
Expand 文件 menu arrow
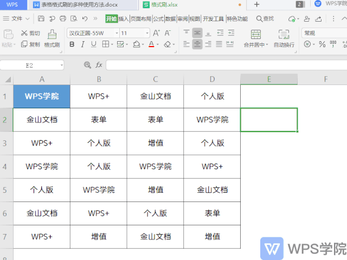tap(28, 19)
